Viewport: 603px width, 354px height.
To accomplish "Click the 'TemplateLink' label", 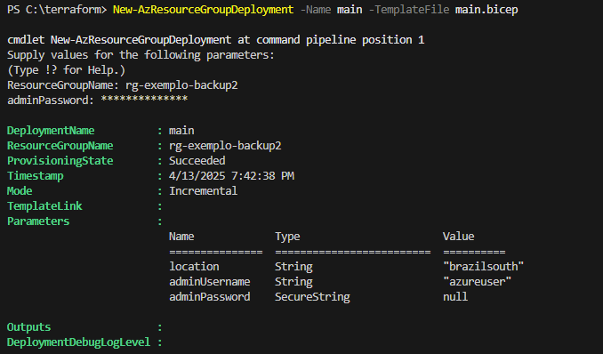I will (x=44, y=205).
